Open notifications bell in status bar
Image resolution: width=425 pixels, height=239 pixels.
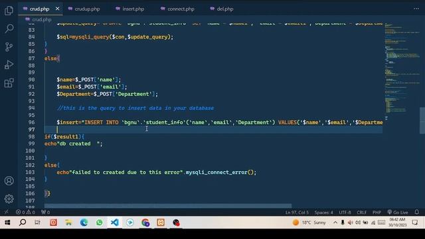(417, 212)
